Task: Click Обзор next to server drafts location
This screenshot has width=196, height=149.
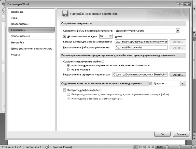Action: pos(178,74)
